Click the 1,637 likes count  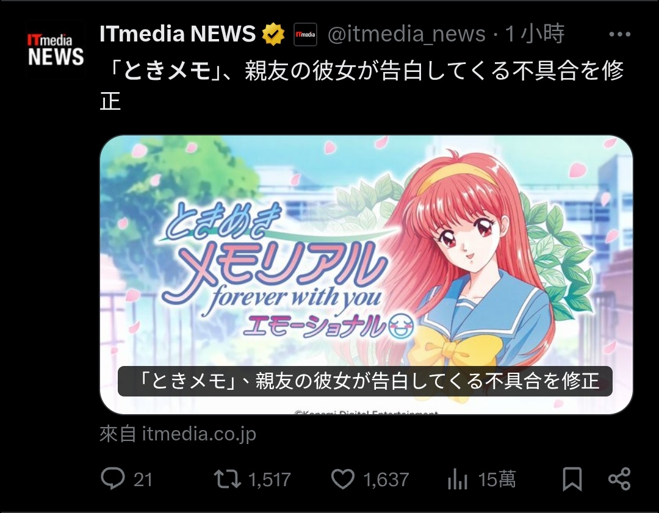386,479
